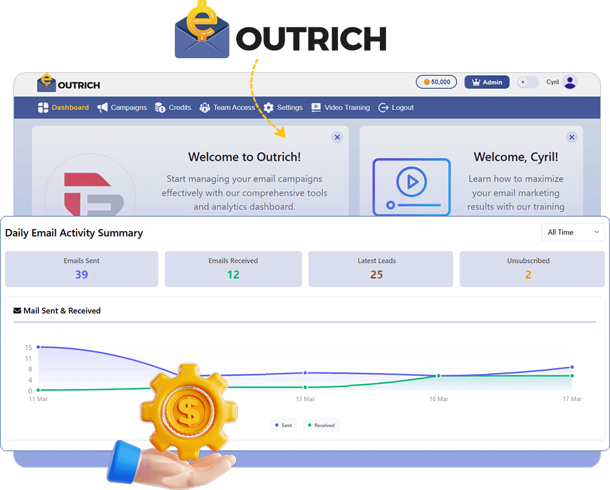
Task: Open the Cyril user avatar
Action: [x=569, y=82]
